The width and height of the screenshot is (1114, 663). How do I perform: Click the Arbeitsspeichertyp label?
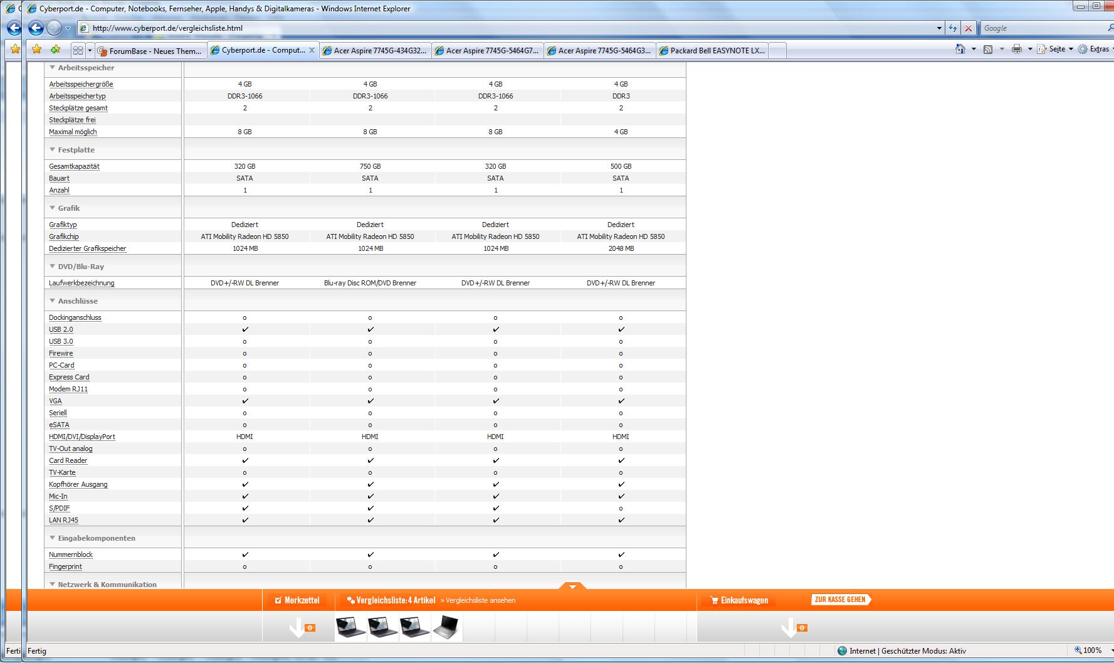tap(77, 96)
